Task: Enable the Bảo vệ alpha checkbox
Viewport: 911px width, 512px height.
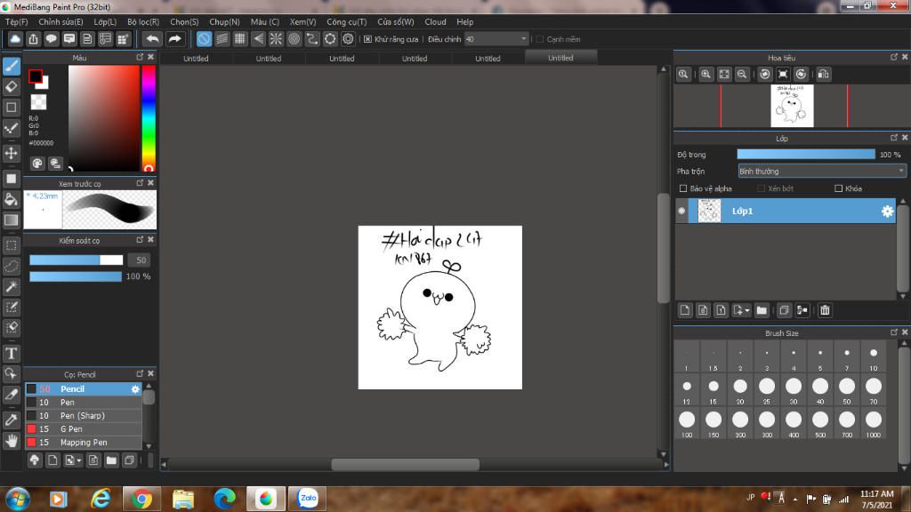Action: pos(683,188)
